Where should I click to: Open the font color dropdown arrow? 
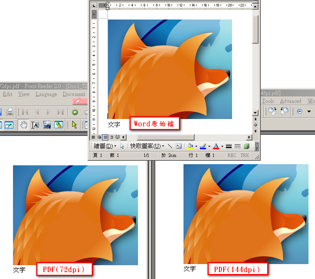point(222,146)
